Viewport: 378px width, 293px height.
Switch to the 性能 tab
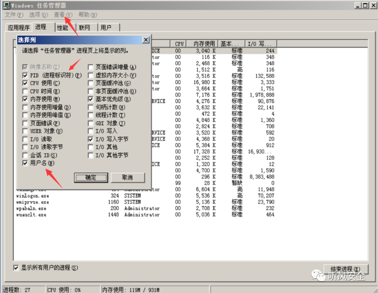[x=63, y=28]
